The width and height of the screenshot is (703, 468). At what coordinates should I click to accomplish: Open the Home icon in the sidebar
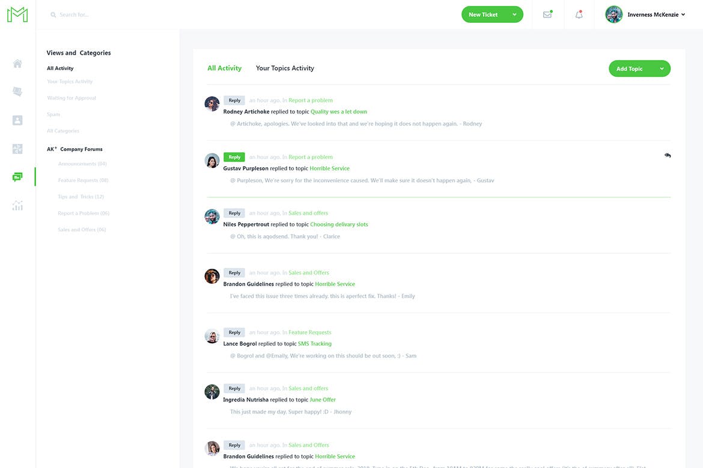[17, 64]
